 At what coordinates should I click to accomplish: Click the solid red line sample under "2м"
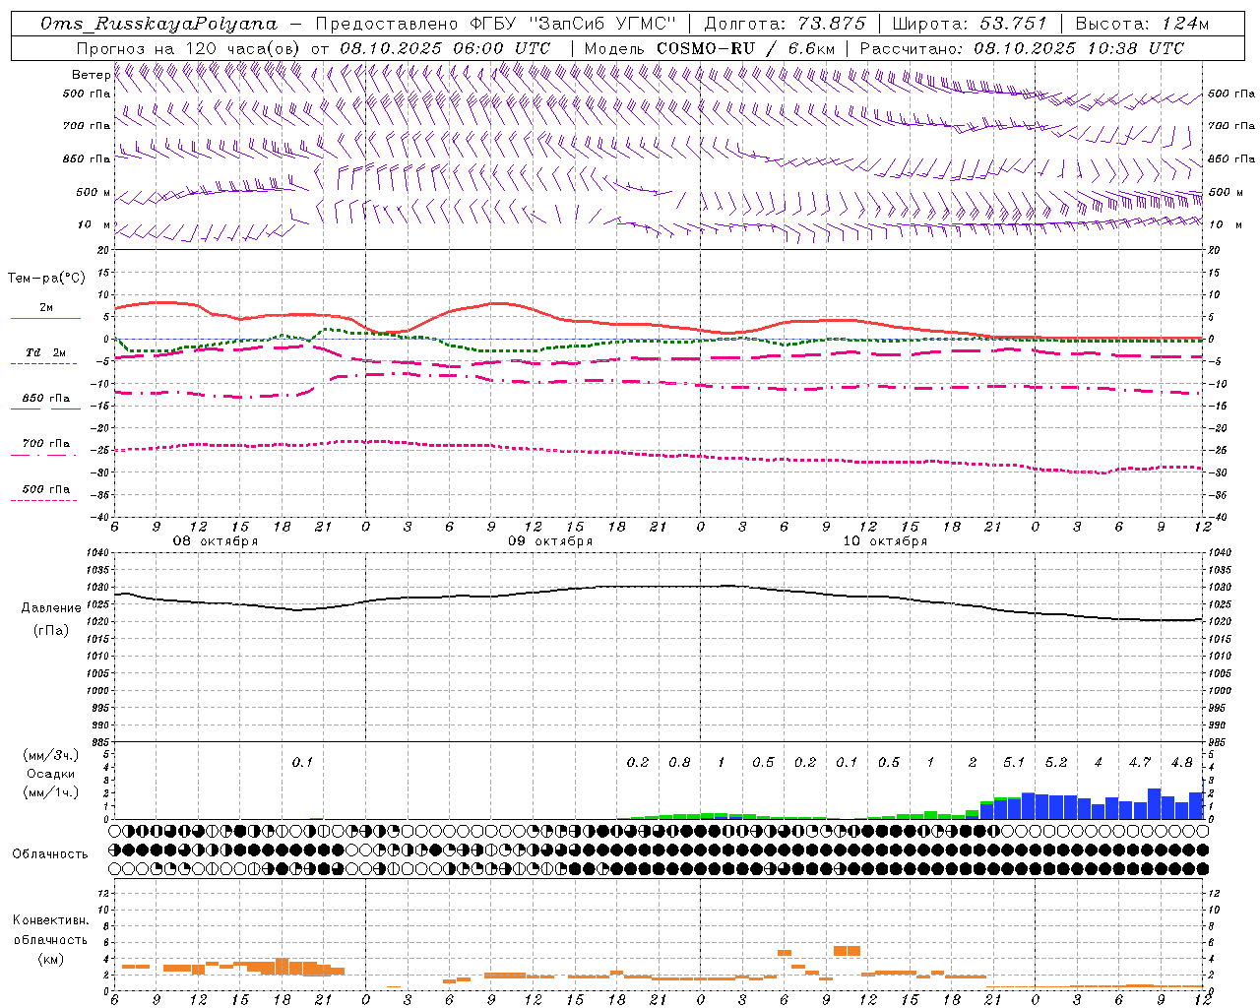click(x=45, y=318)
